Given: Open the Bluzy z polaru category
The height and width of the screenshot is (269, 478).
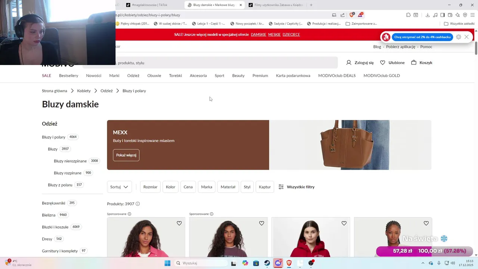Looking at the screenshot, I should click(60, 185).
